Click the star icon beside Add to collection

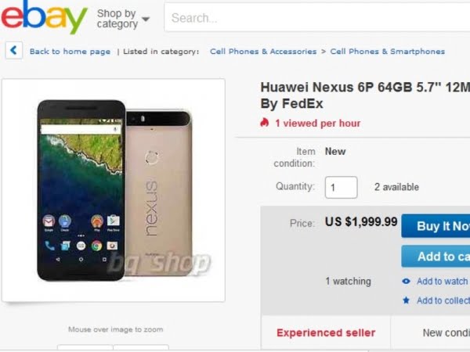tap(406, 300)
